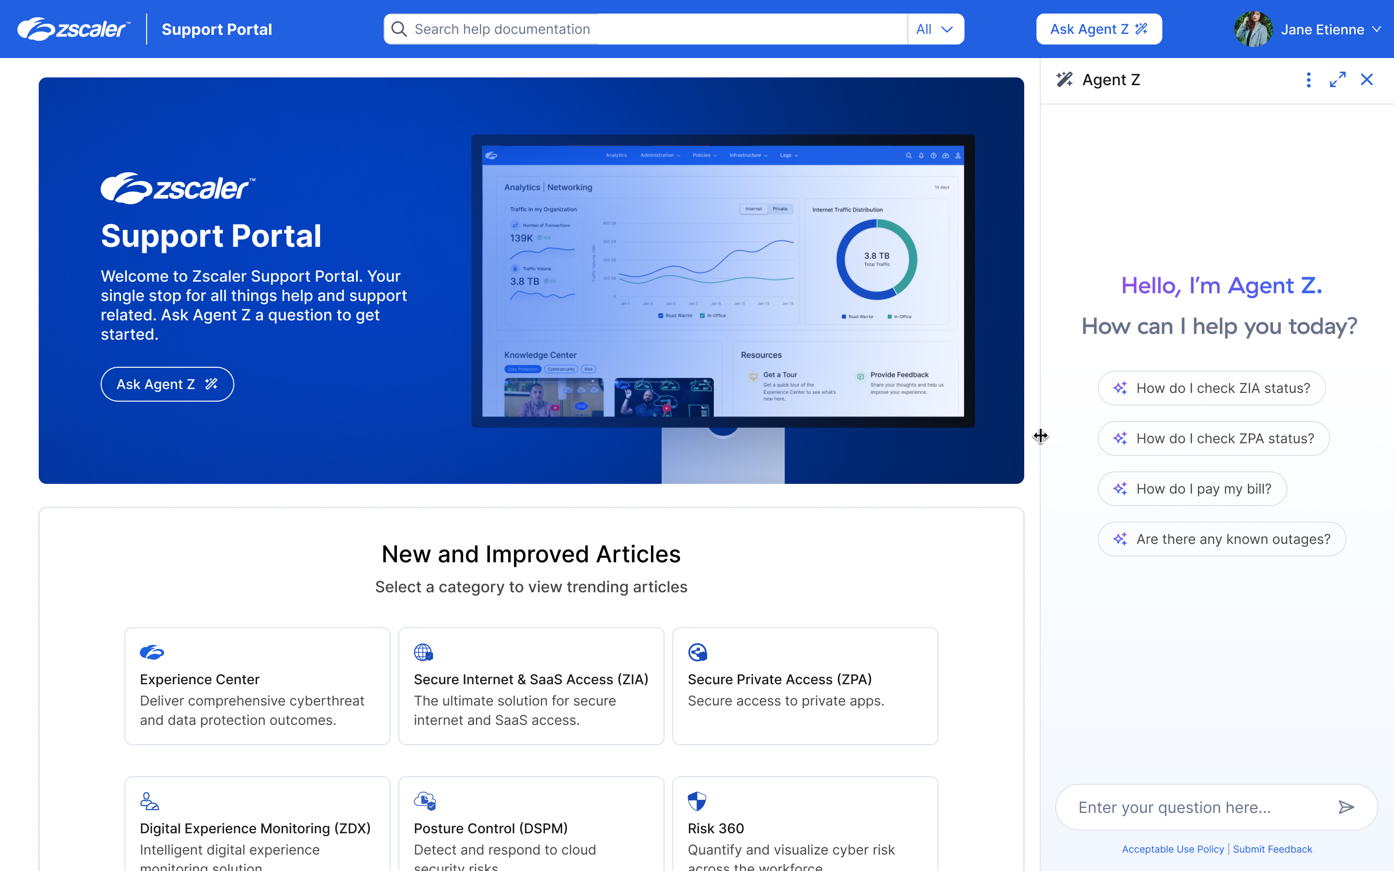The image size is (1394, 871).
Task: Click sparkle icon beside pay my bill
Action: pos(1121,489)
